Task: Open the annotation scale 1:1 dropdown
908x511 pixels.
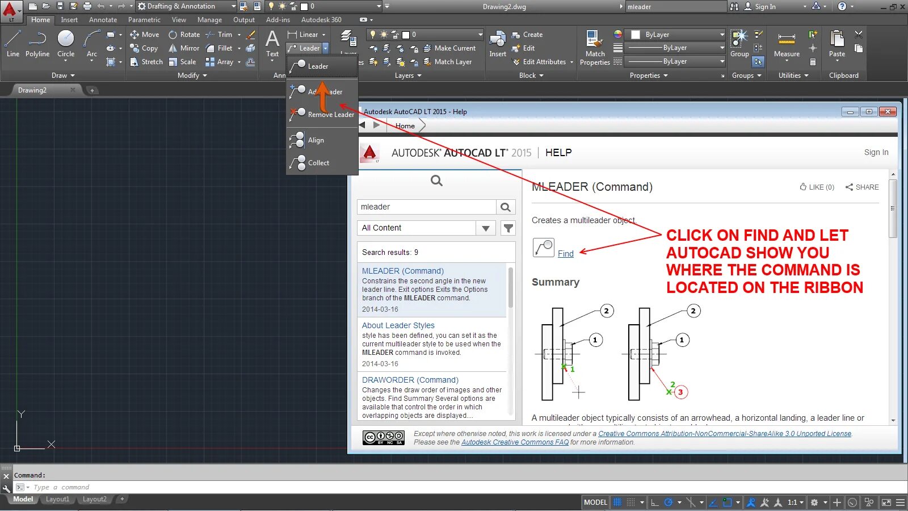Action: [795, 502]
